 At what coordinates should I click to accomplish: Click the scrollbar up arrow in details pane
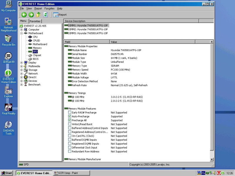point(211,42)
